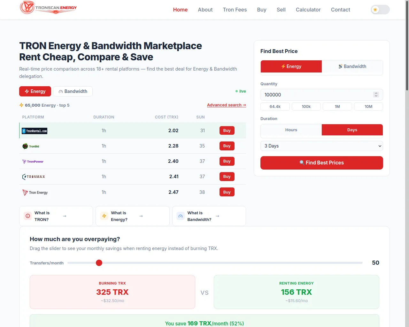409x327 pixels.
Task: Click the SUN value 31
Action: [x=203, y=131]
